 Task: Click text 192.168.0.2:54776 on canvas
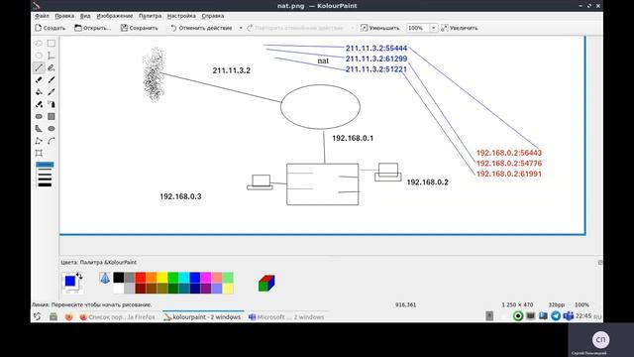tap(508, 163)
